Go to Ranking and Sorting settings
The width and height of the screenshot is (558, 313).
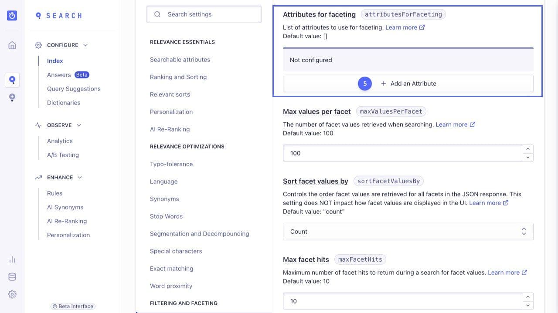tap(178, 77)
